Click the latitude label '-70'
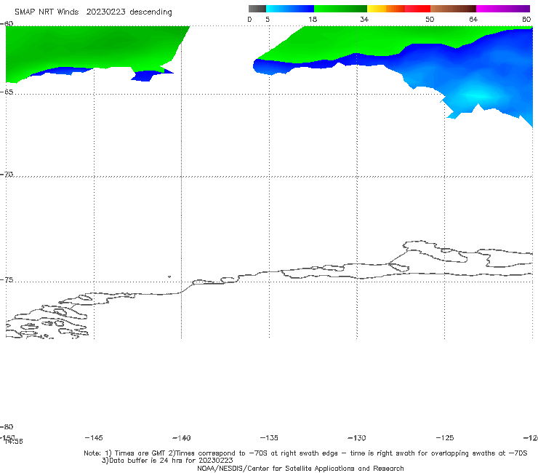 click(7, 175)
